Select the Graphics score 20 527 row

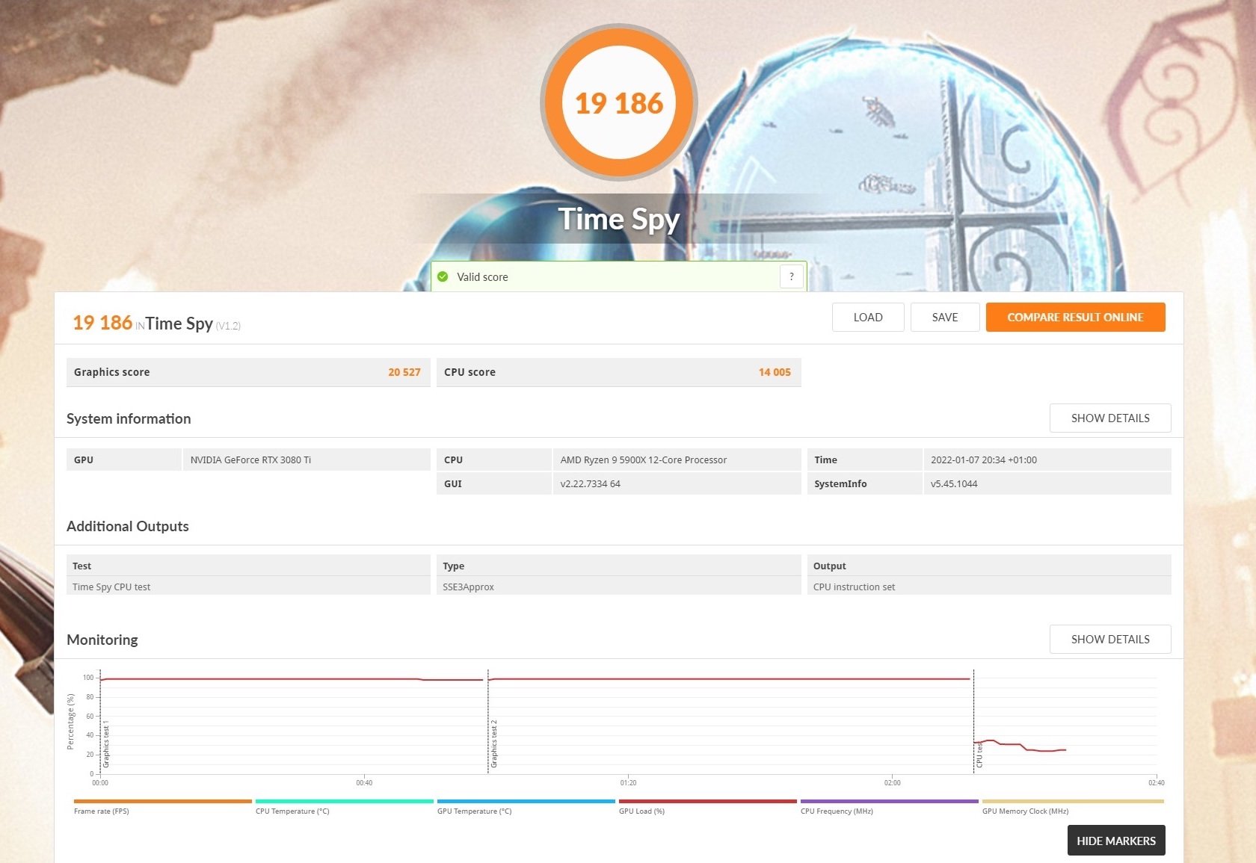247,372
